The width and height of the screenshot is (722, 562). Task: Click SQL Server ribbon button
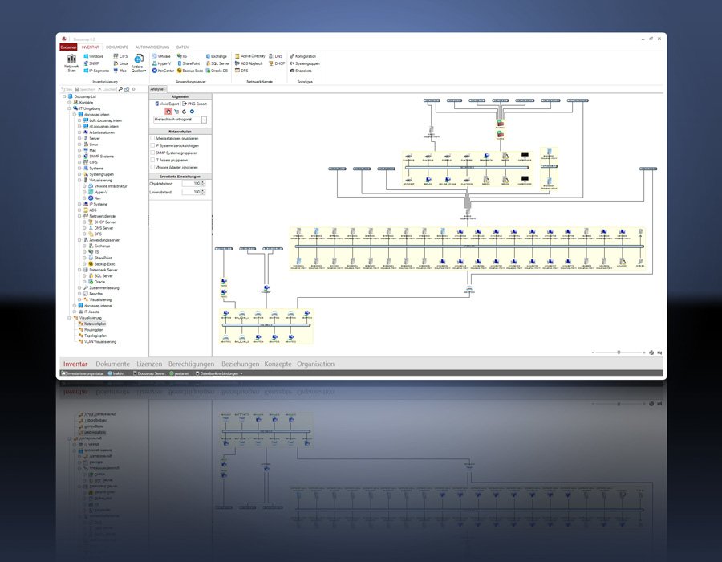pyautogui.click(x=217, y=63)
